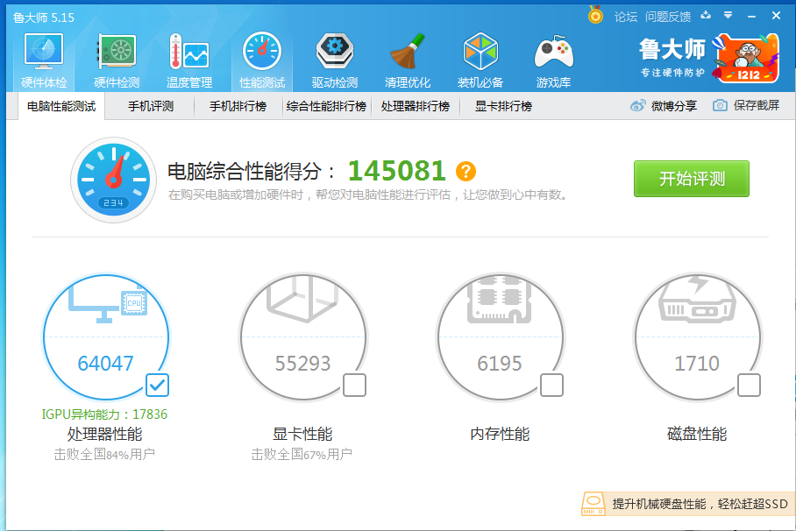This screenshot has height=531, width=796.
Task: Click the 显卡性能 cube circle icon
Action: 303,337
